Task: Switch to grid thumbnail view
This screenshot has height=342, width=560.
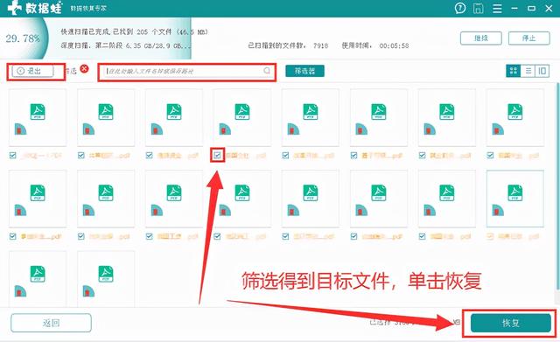Action: point(514,71)
